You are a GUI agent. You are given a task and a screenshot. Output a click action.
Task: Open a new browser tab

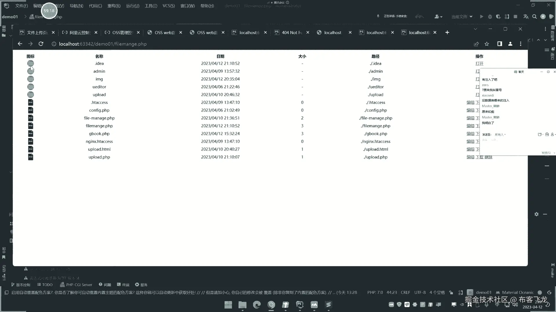tap(447, 32)
